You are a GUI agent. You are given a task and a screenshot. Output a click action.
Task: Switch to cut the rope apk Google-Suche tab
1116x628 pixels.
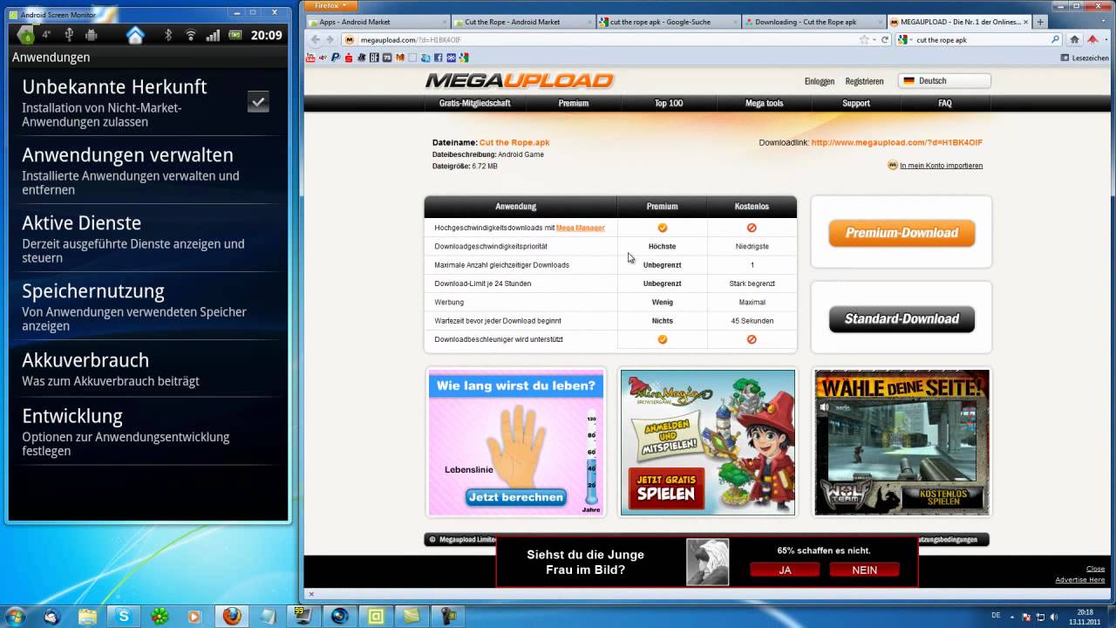point(669,22)
